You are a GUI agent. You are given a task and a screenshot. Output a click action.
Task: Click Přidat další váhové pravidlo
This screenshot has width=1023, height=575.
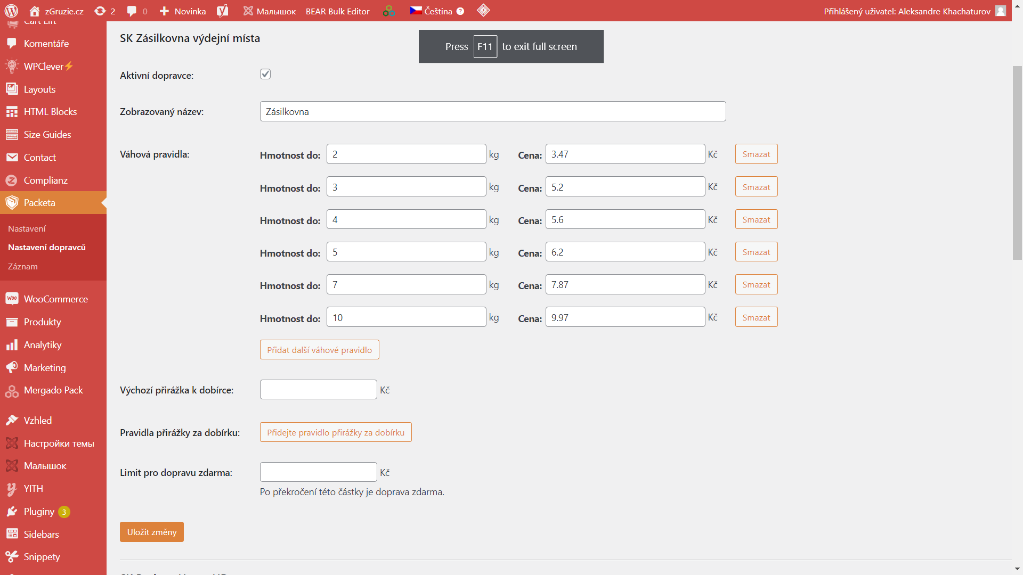[320, 350]
